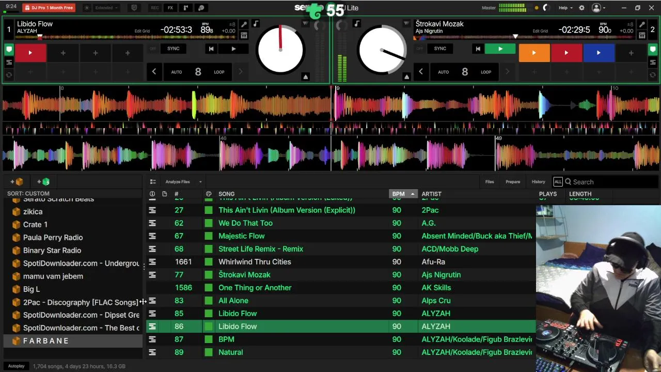Open the settings gear
This screenshot has height=372, width=661.
tap(581, 8)
